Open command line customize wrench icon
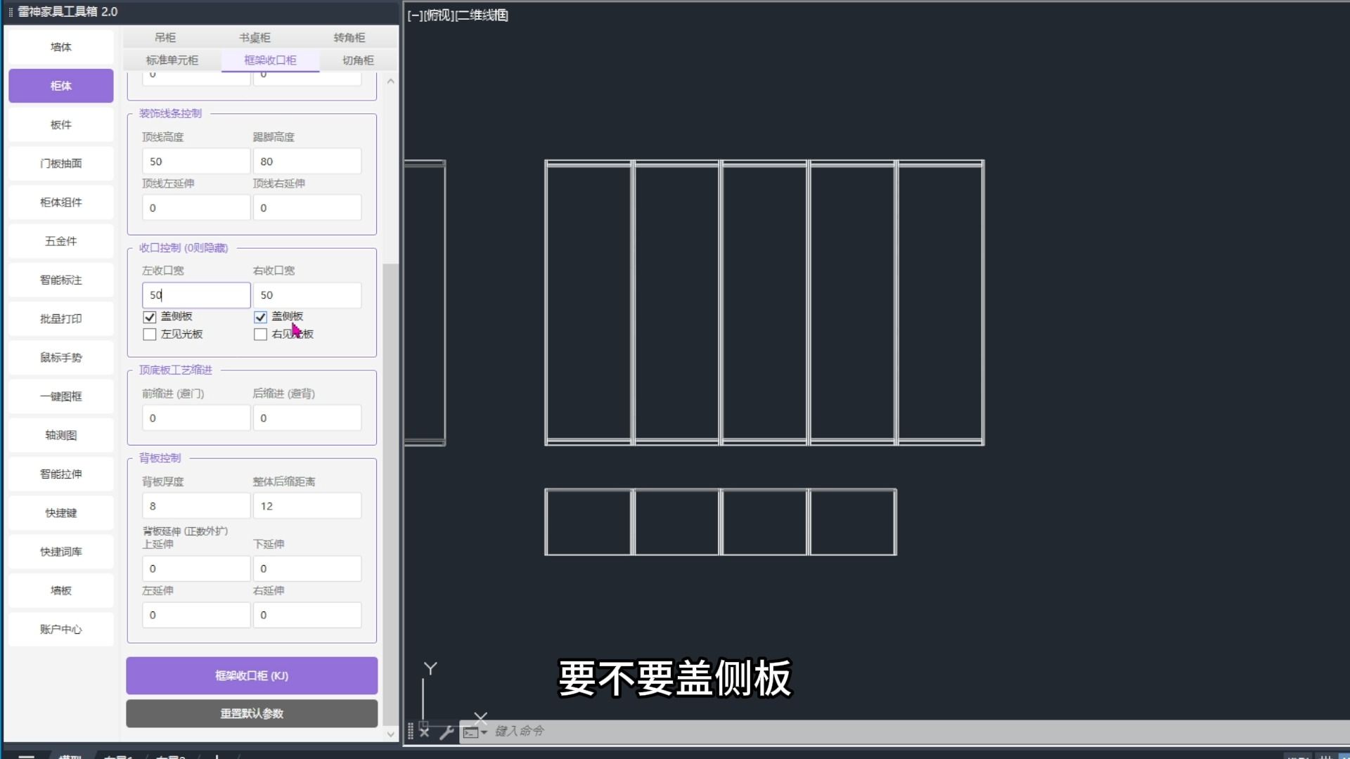The image size is (1350, 759). [446, 732]
